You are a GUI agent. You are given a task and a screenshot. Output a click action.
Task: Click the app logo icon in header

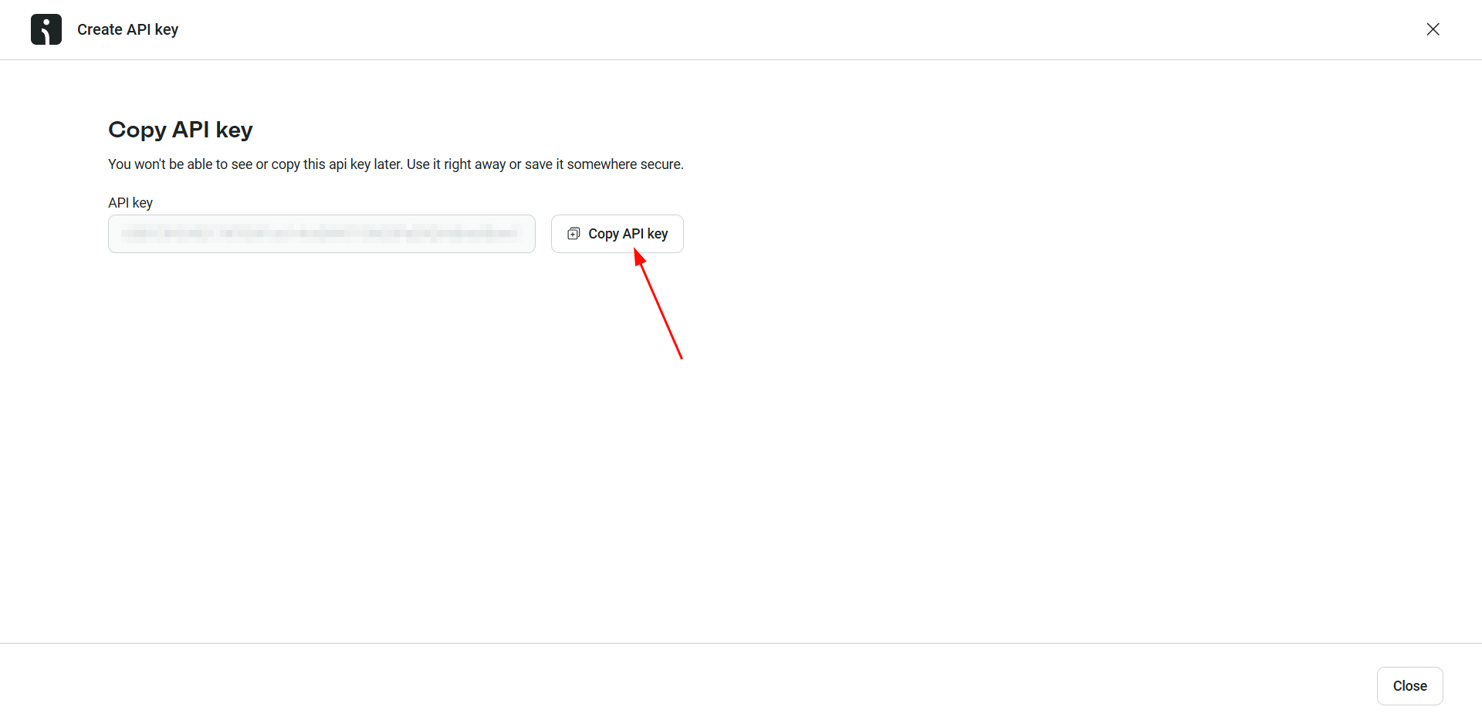tap(46, 29)
